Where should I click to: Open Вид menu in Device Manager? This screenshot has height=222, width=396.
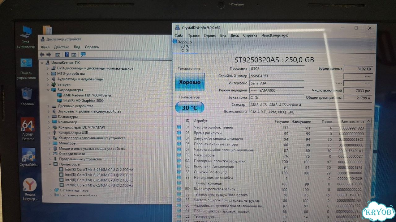[77, 47]
